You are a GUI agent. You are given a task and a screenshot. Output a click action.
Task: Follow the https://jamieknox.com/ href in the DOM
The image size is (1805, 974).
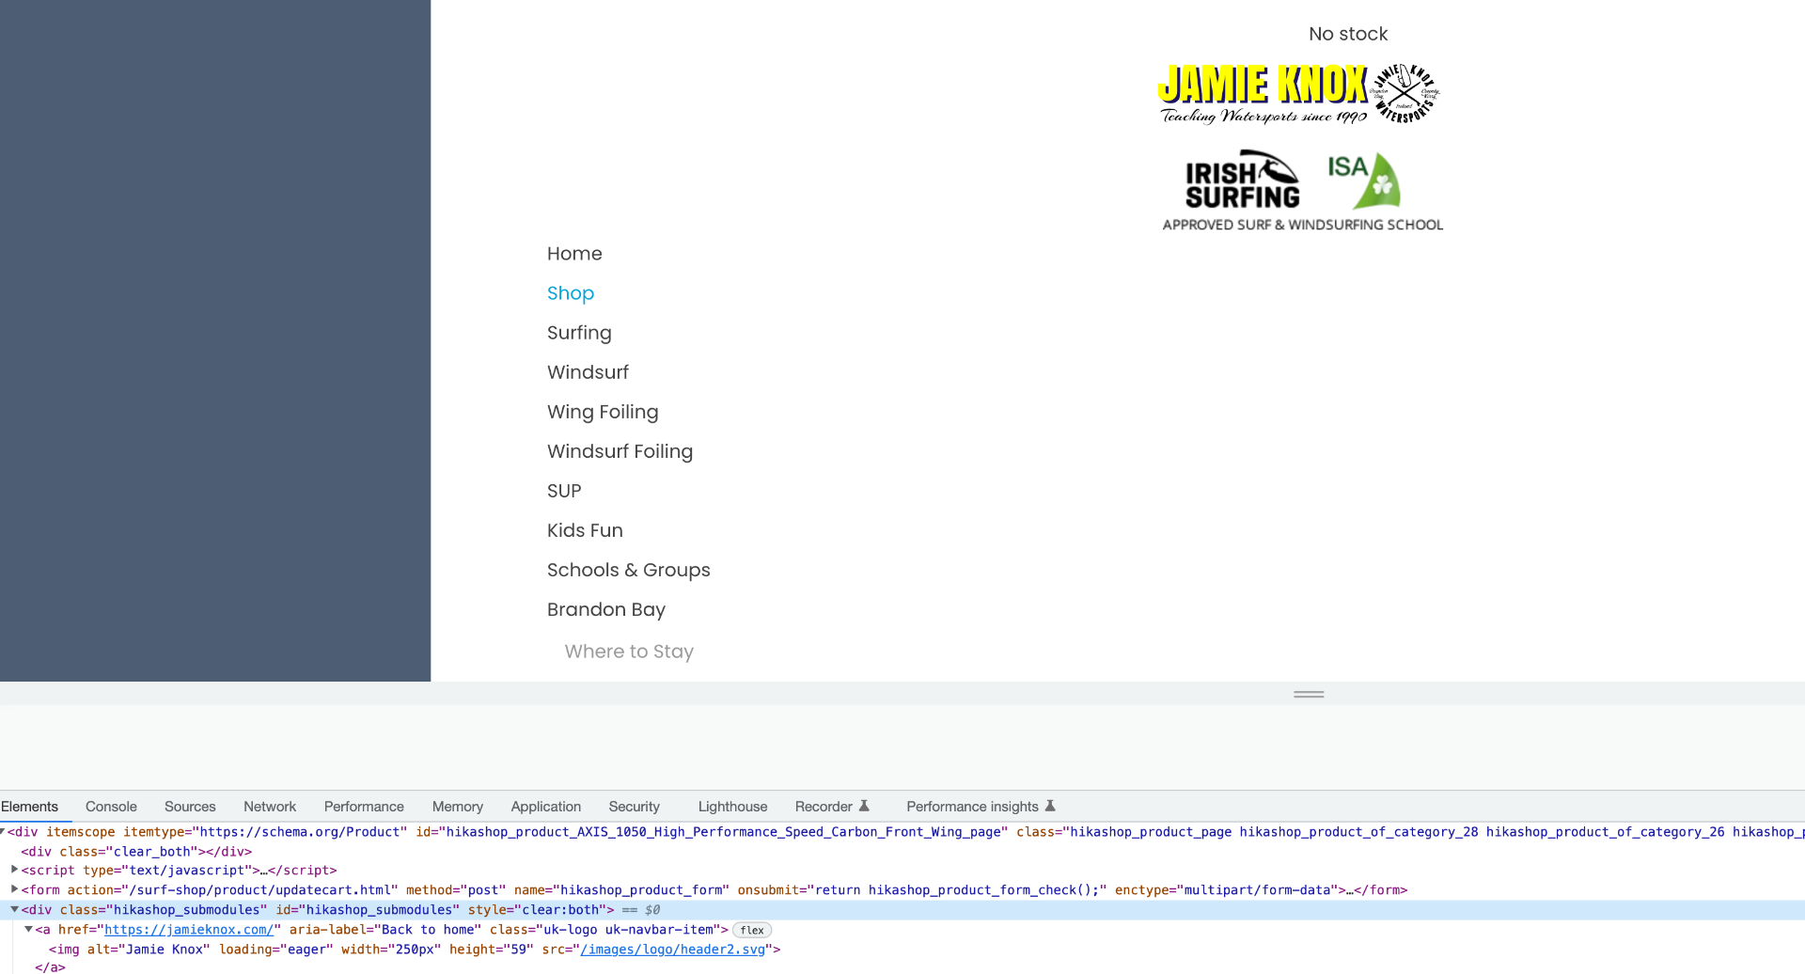point(189,930)
